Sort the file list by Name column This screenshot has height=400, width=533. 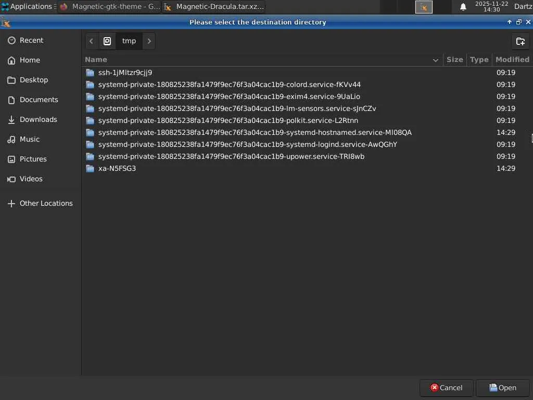(96, 59)
